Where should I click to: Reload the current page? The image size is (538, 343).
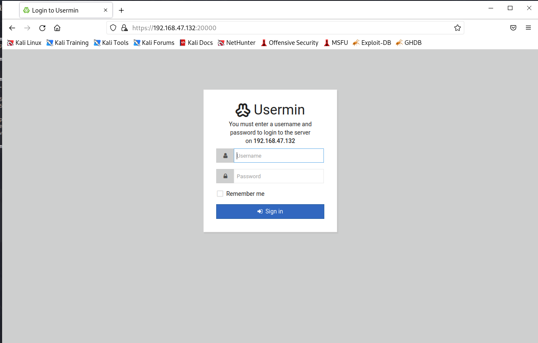pos(42,28)
